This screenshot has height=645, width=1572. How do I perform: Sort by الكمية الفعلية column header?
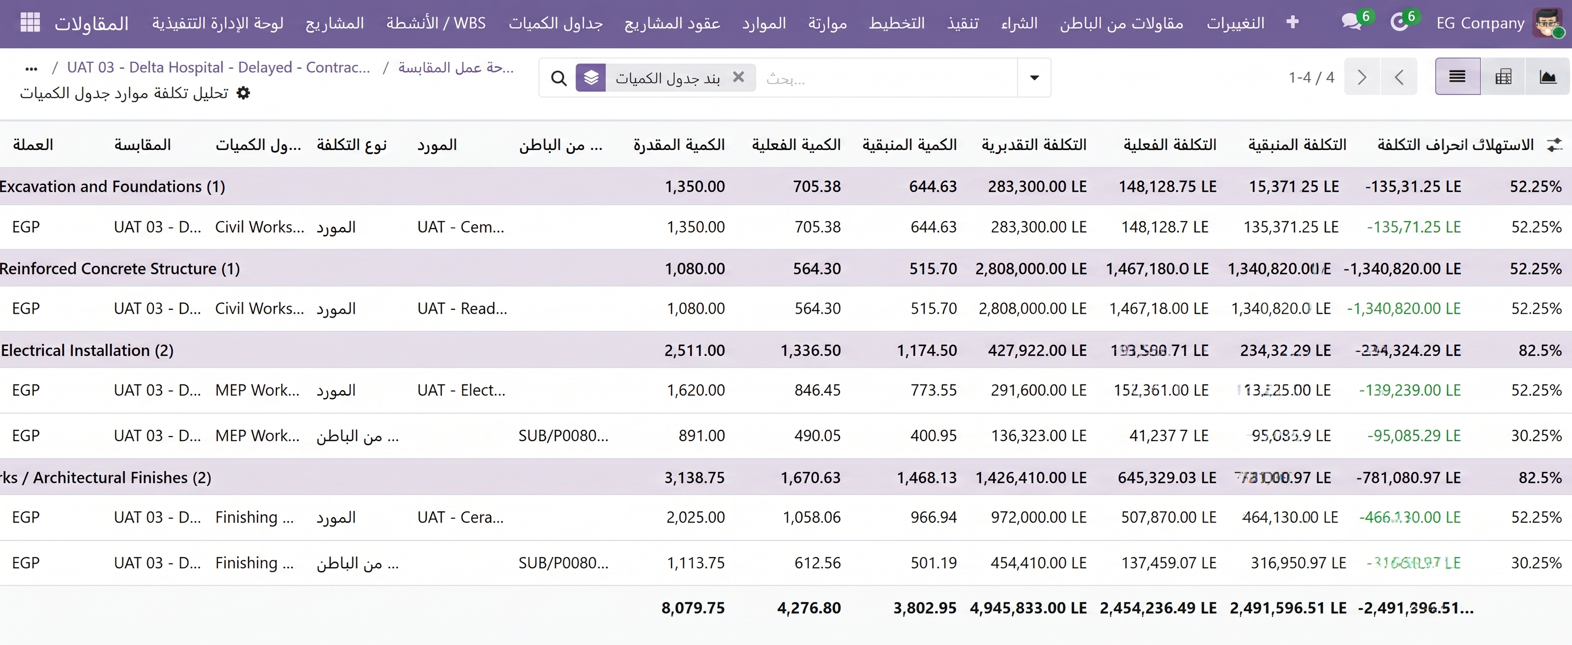(x=796, y=145)
